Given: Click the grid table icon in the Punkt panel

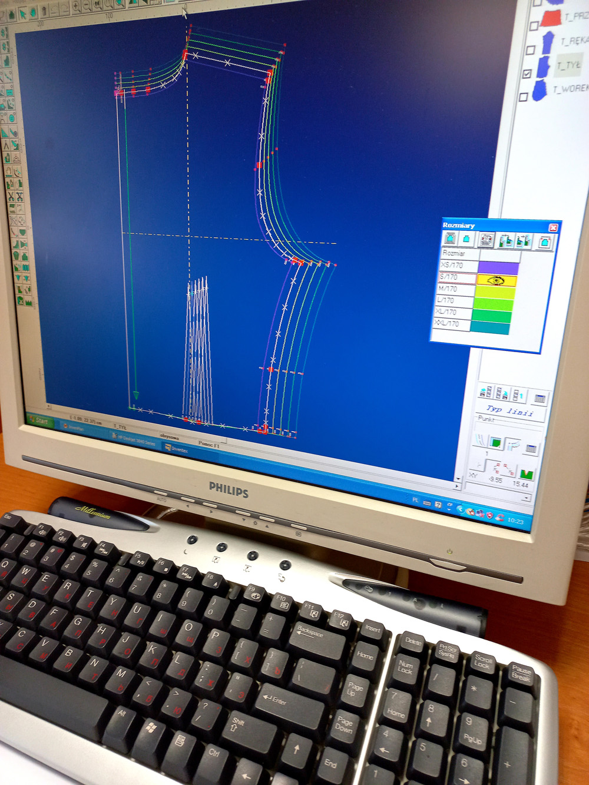Looking at the screenshot, I should [531, 449].
